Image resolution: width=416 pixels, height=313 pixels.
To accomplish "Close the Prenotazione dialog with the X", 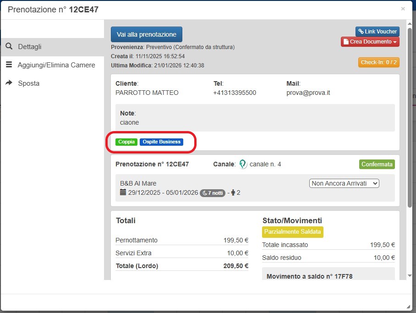I will pos(403,9).
